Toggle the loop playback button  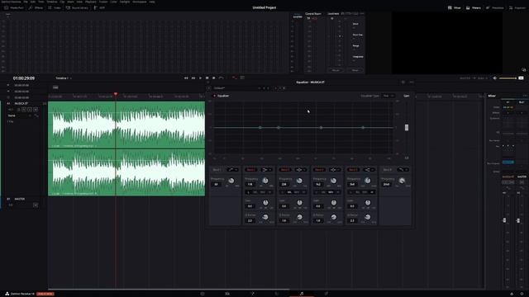(x=221, y=78)
